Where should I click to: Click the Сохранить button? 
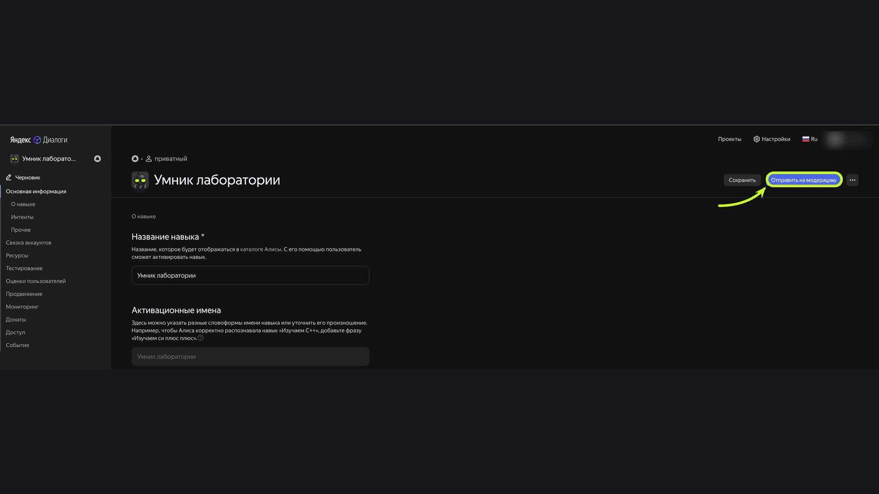(x=742, y=180)
